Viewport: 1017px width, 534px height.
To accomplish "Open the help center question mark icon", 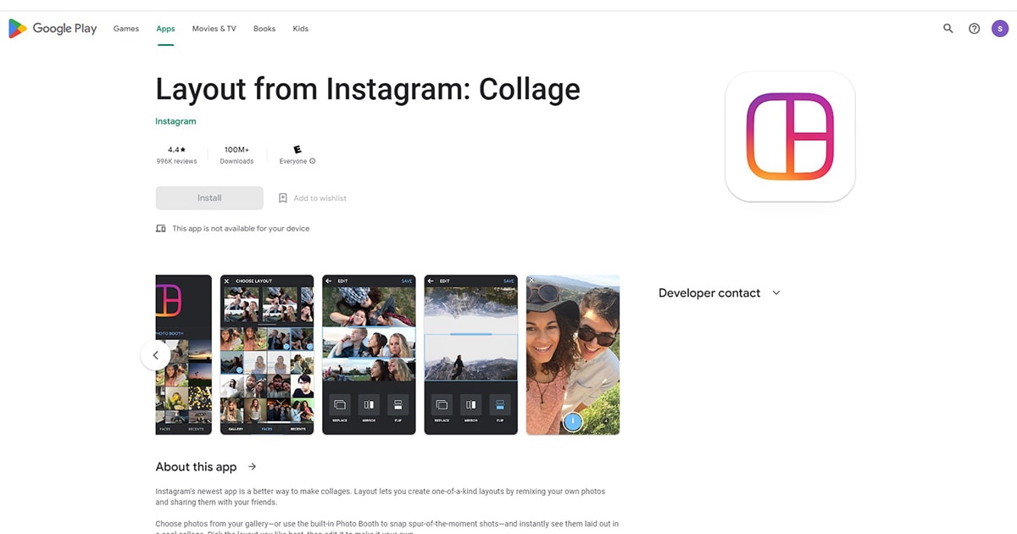I will (975, 28).
